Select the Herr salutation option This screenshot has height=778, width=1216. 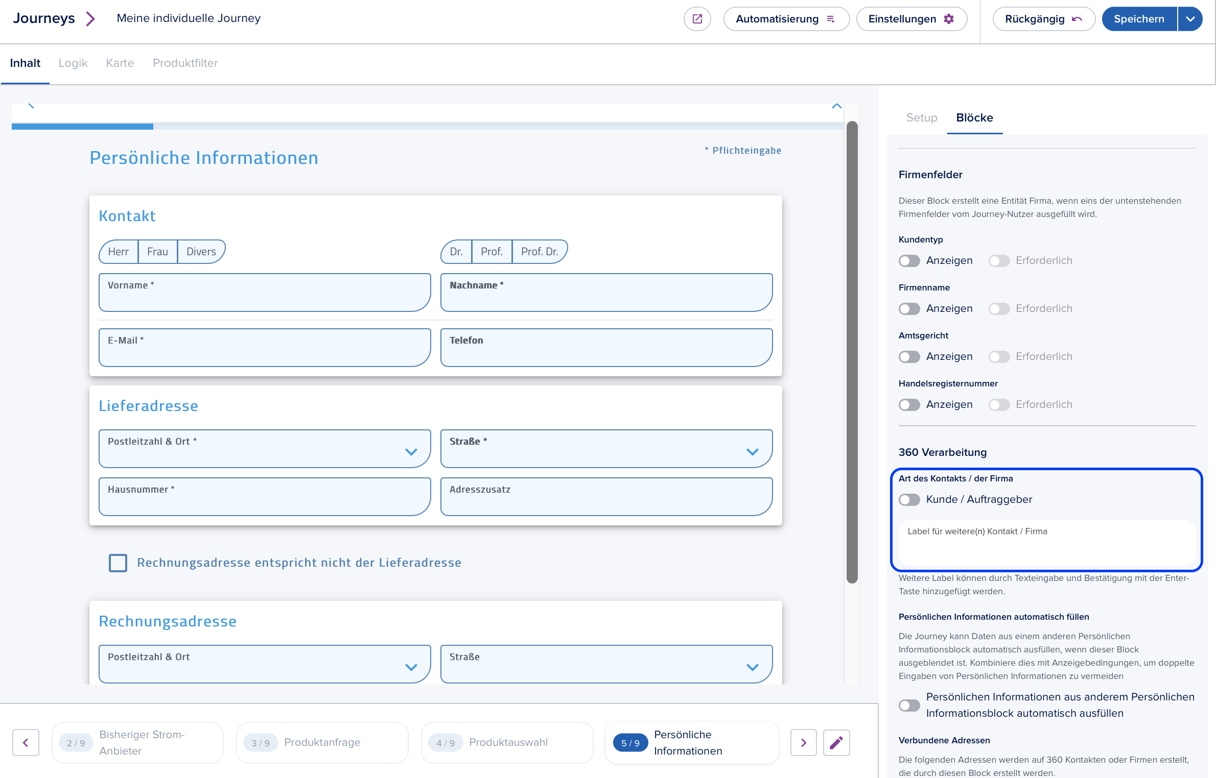click(119, 252)
